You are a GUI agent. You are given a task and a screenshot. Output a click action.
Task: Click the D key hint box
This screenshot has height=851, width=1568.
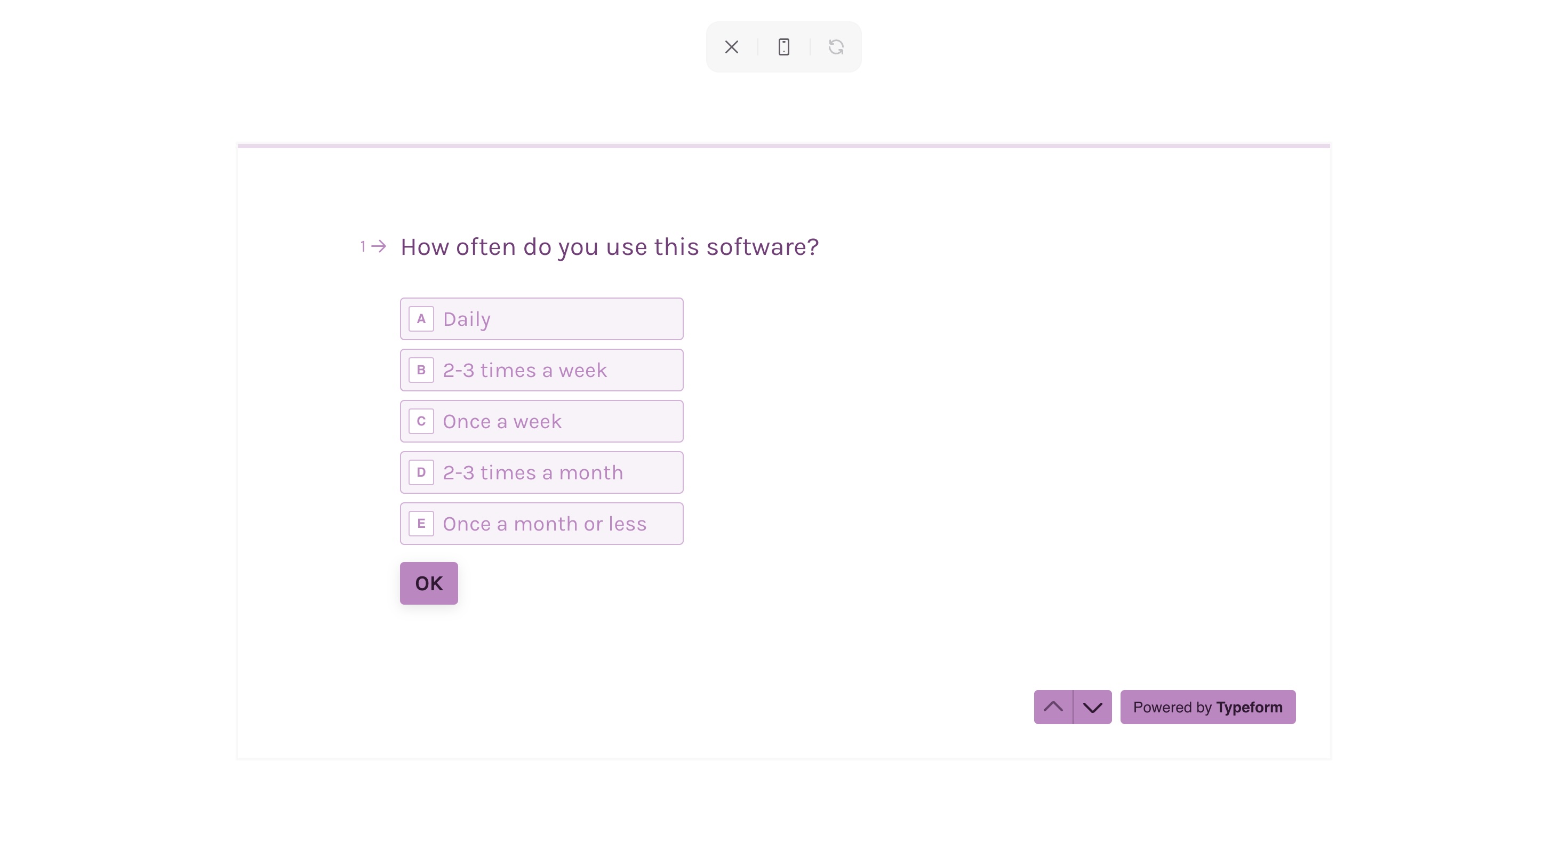point(421,472)
